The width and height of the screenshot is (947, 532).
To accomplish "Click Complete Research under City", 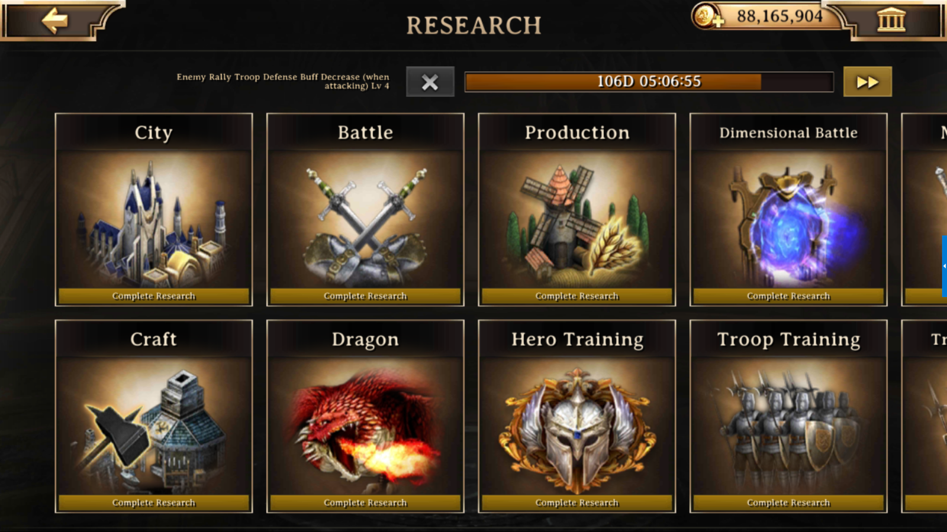I will coord(154,296).
